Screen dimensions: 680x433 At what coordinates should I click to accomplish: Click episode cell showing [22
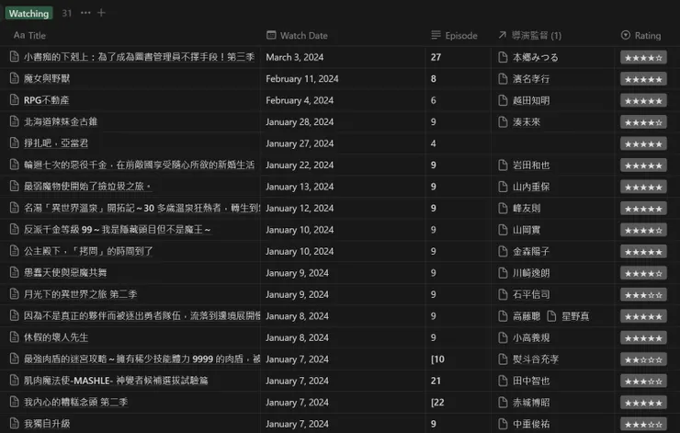coord(458,402)
